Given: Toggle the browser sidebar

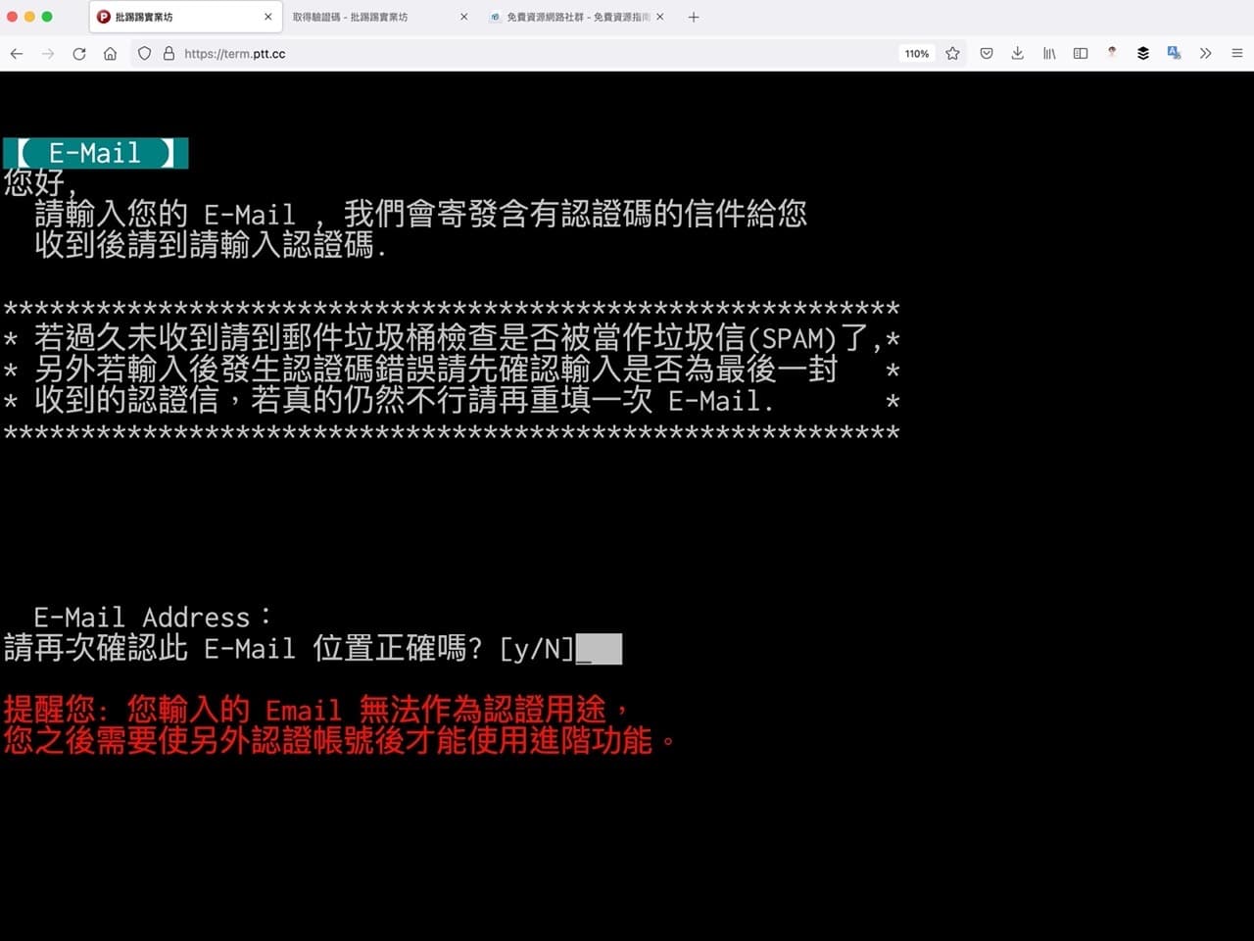Looking at the screenshot, I should pyautogui.click(x=1081, y=54).
